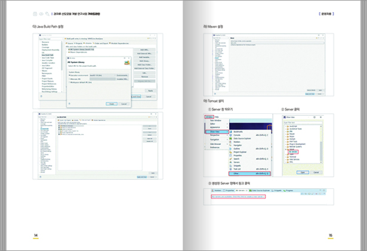Click the Environments... button
This screenshot has height=251, width=367.
click(122, 75)
